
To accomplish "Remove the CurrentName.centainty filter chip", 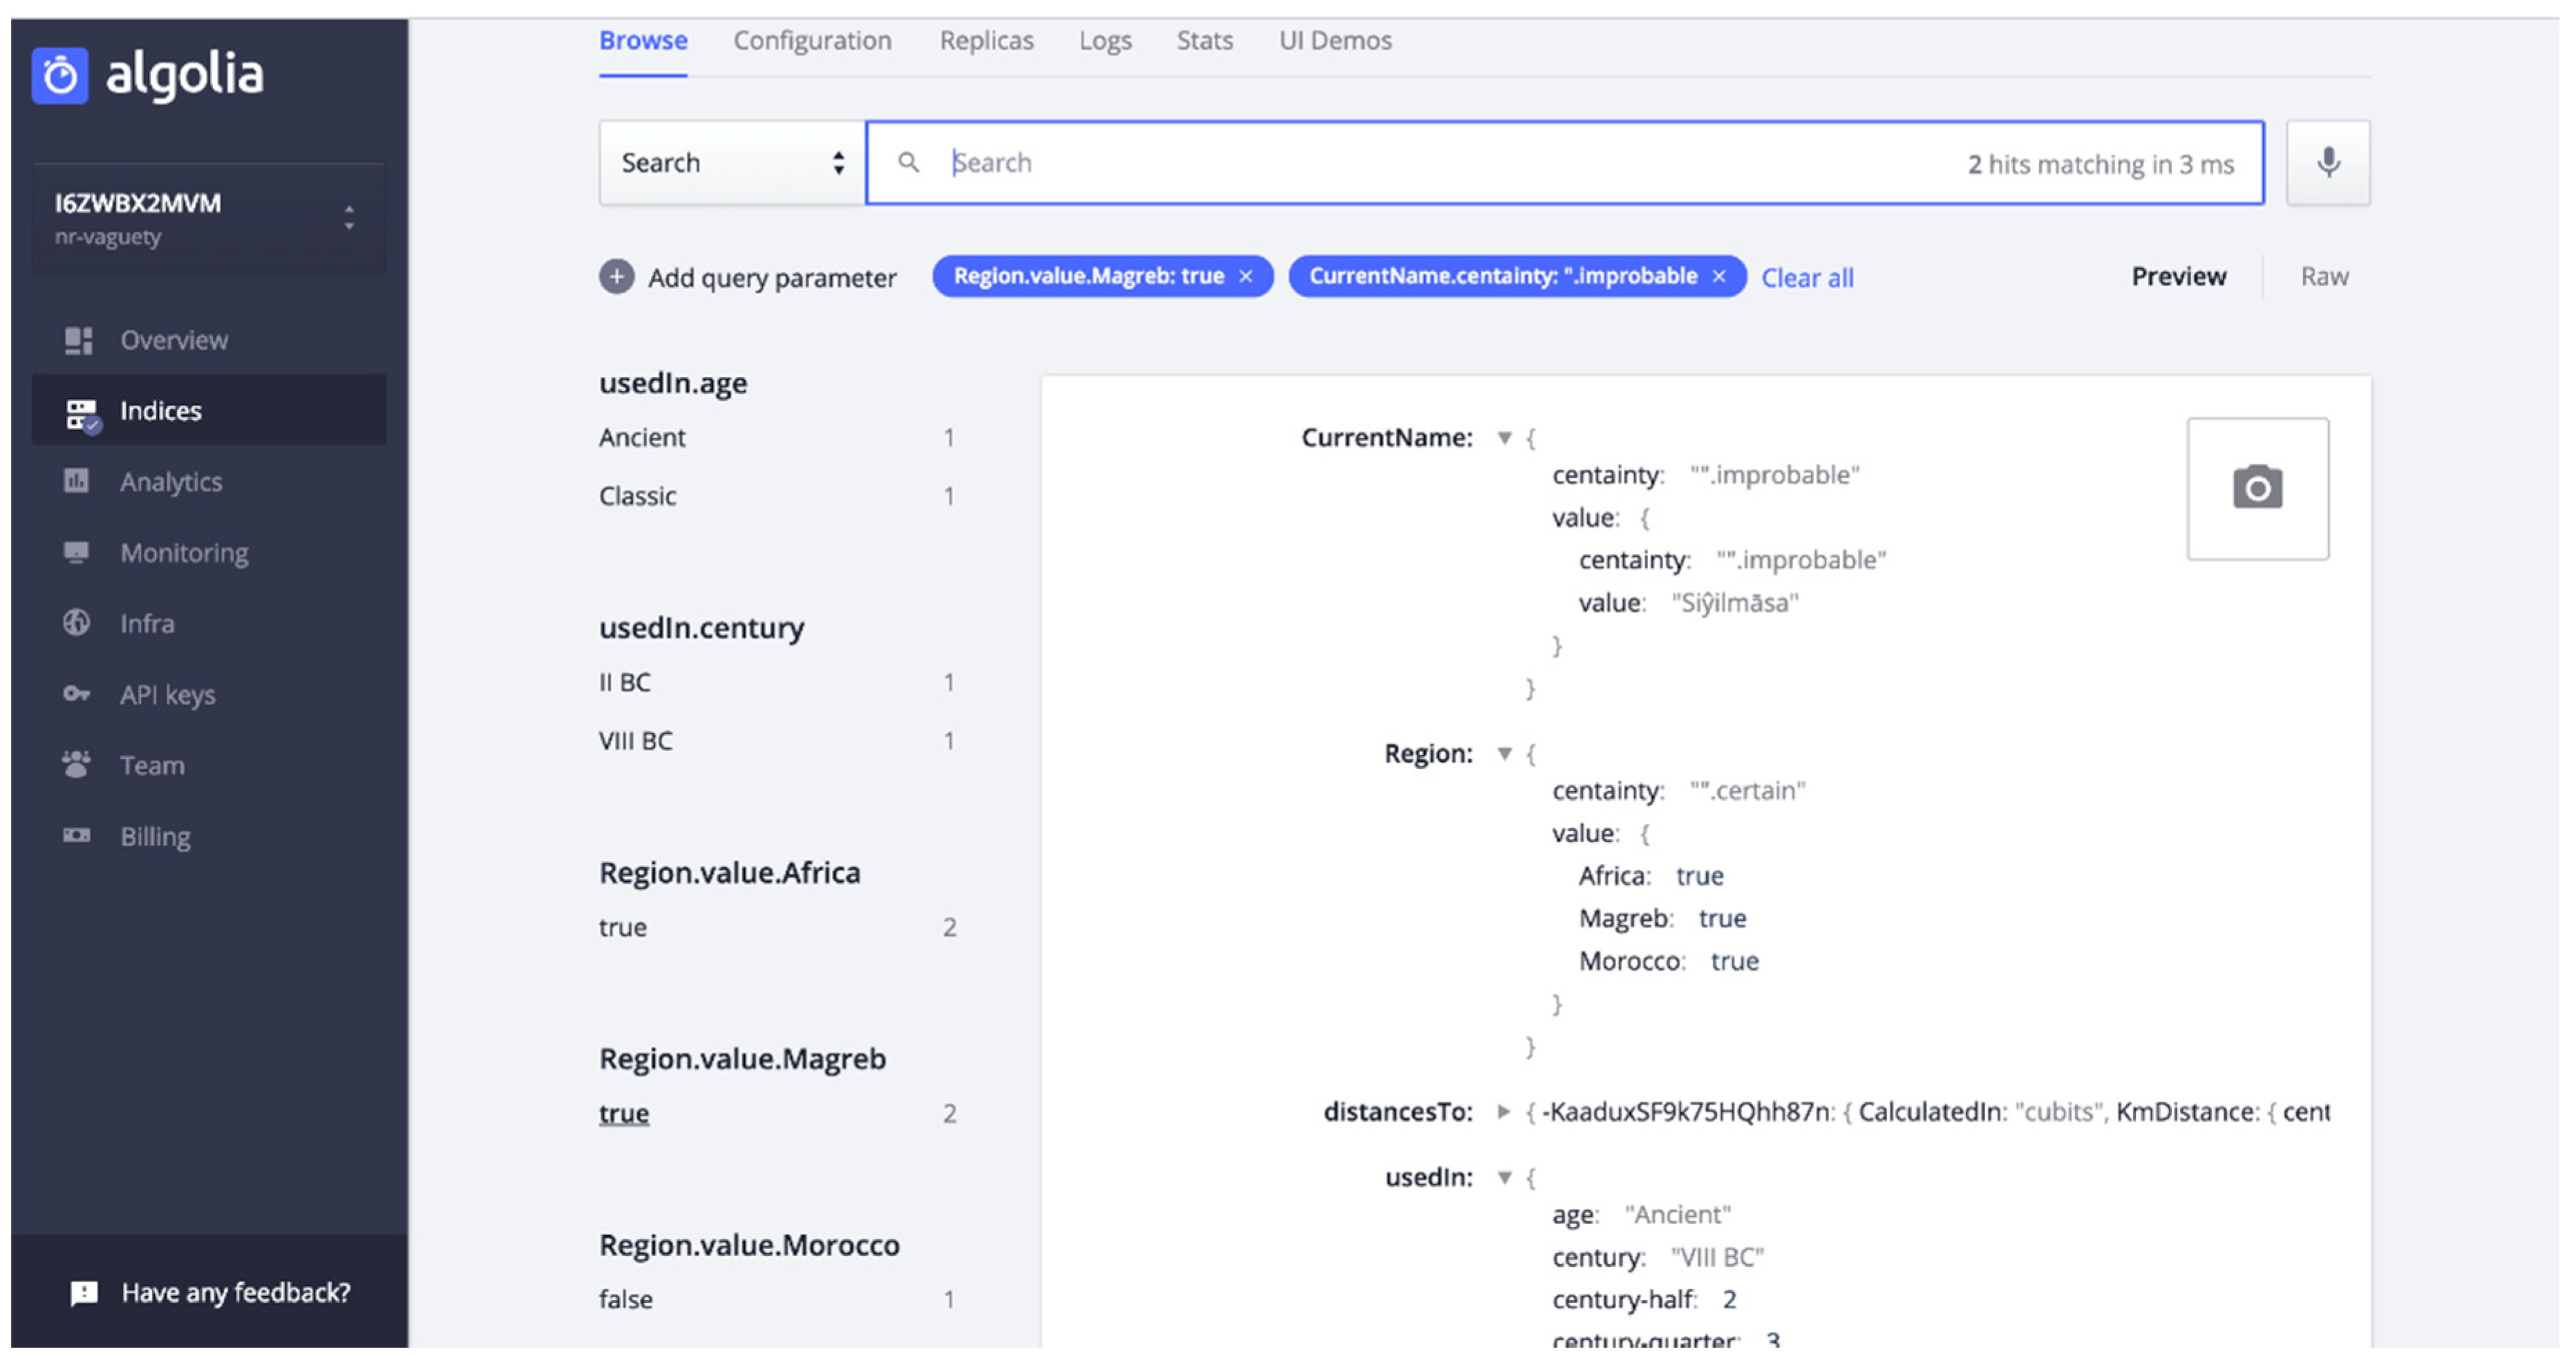I will (1719, 277).
